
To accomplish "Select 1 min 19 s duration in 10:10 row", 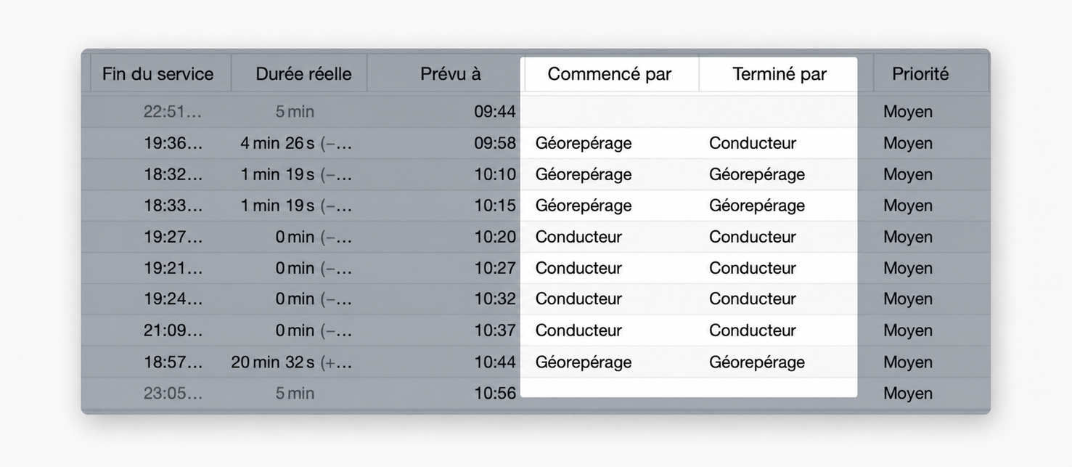I will pos(296,174).
